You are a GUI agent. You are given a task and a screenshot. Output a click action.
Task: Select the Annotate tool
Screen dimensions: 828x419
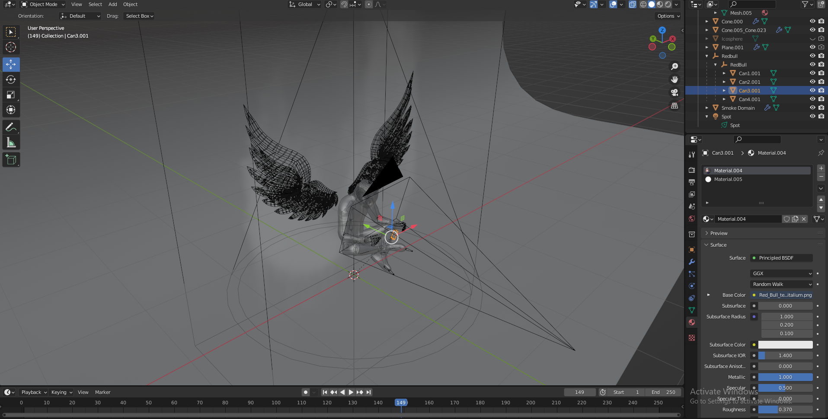[x=11, y=127]
